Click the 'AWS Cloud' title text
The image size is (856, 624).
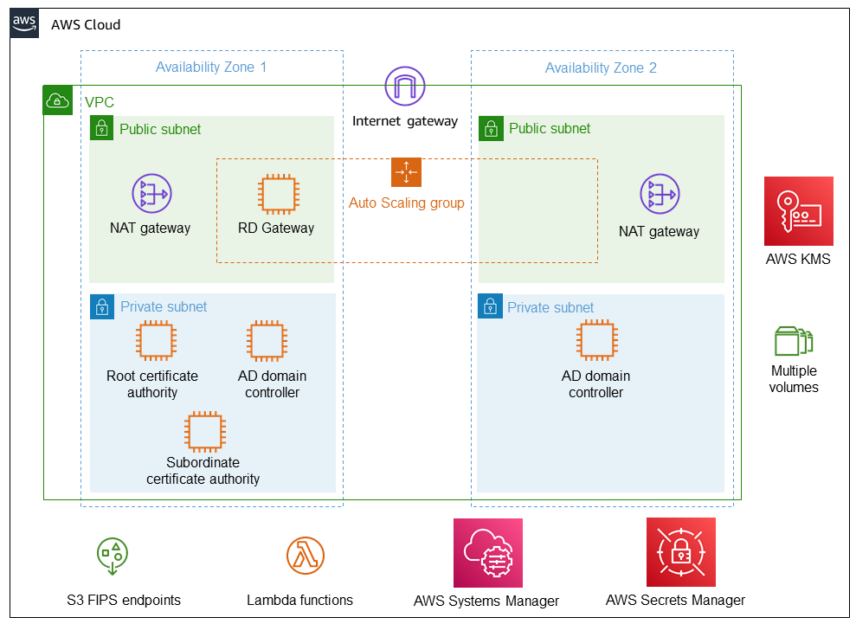(86, 24)
